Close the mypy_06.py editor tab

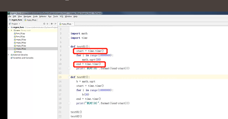pos(73,24)
